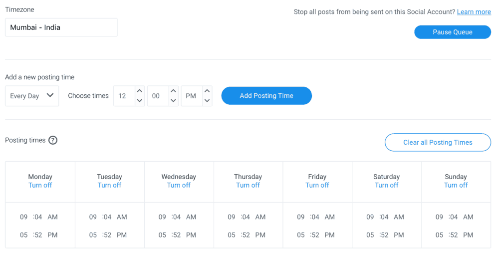Click Clear all Posting Times
The width and height of the screenshot is (499, 255).
point(438,142)
